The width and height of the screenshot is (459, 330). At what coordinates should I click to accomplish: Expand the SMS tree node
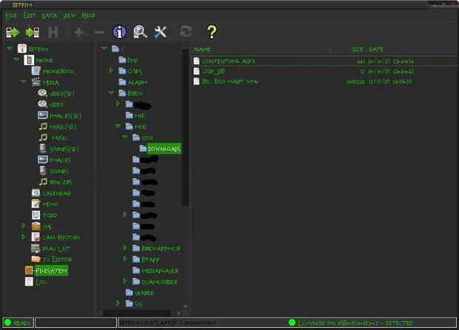[x=23, y=226]
